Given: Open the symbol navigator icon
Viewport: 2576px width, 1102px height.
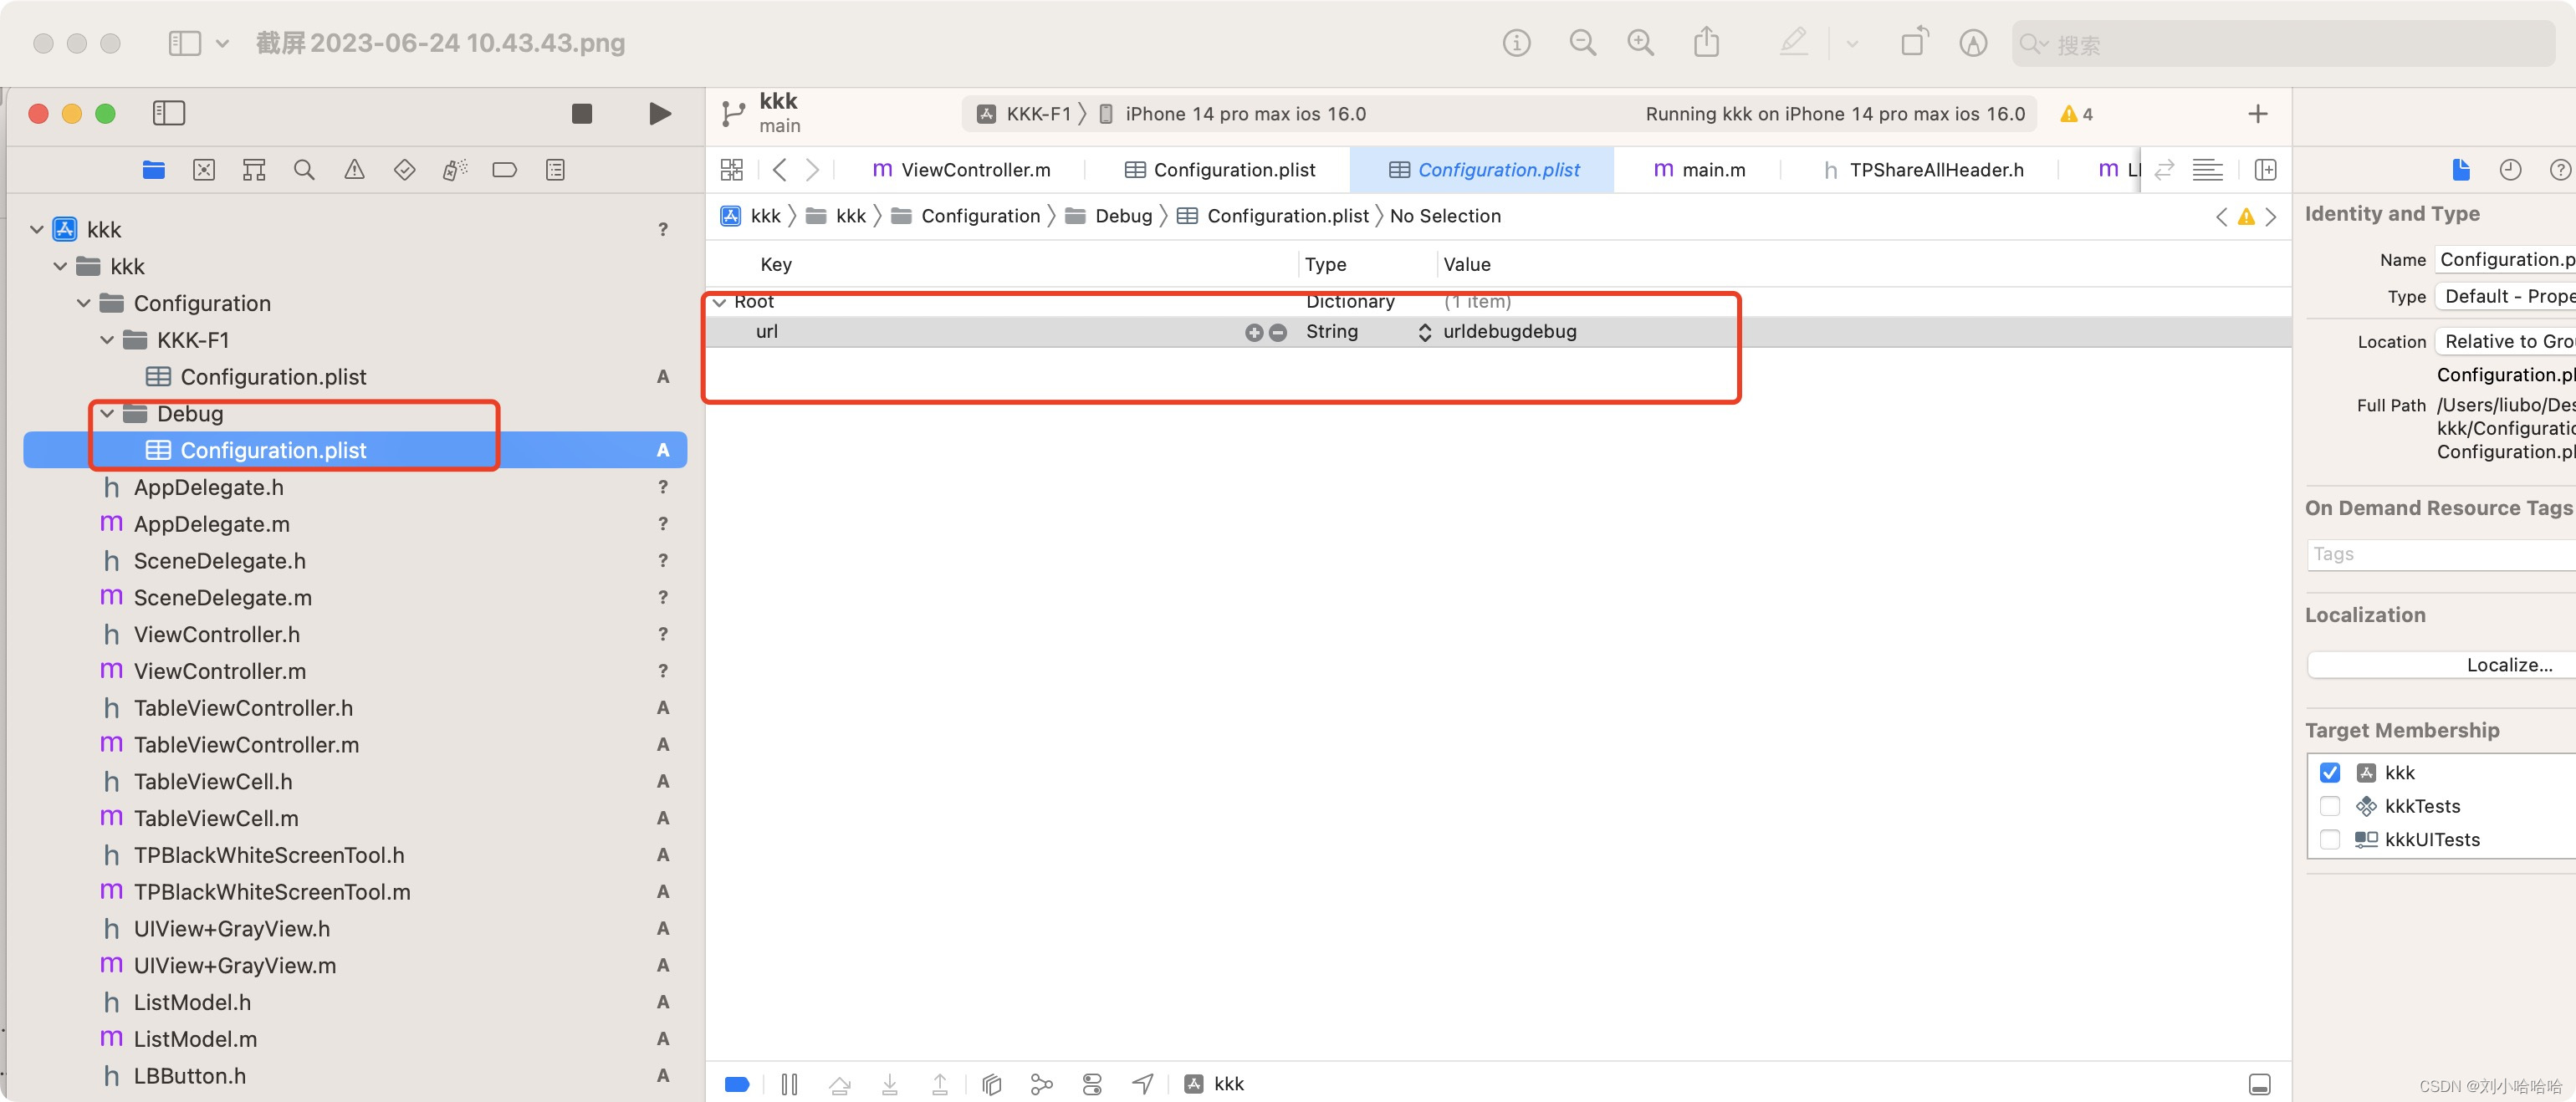Looking at the screenshot, I should coord(254,170).
